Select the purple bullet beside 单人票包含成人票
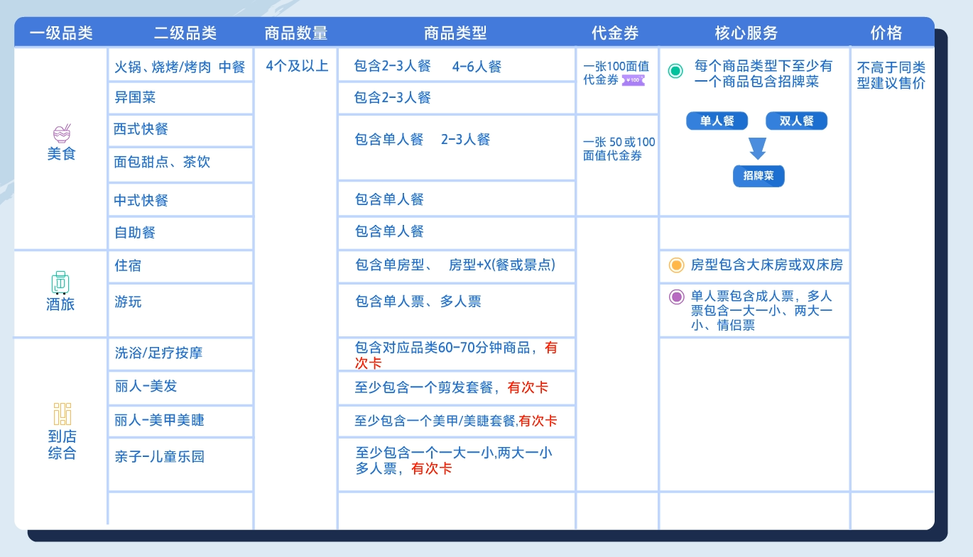This screenshot has width=973, height=557. 676,297
